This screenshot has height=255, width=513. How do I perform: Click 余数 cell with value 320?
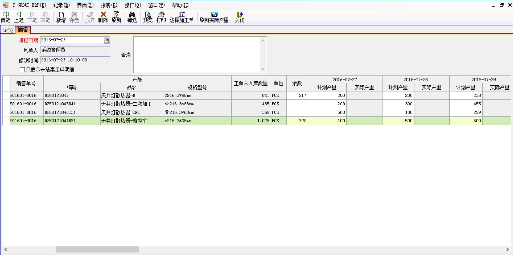click(x=297, y=121)
